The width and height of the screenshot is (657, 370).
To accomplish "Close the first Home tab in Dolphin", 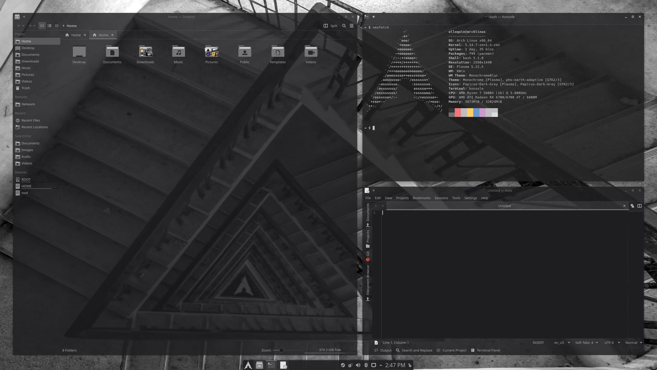I will click(x=85, y=35).
